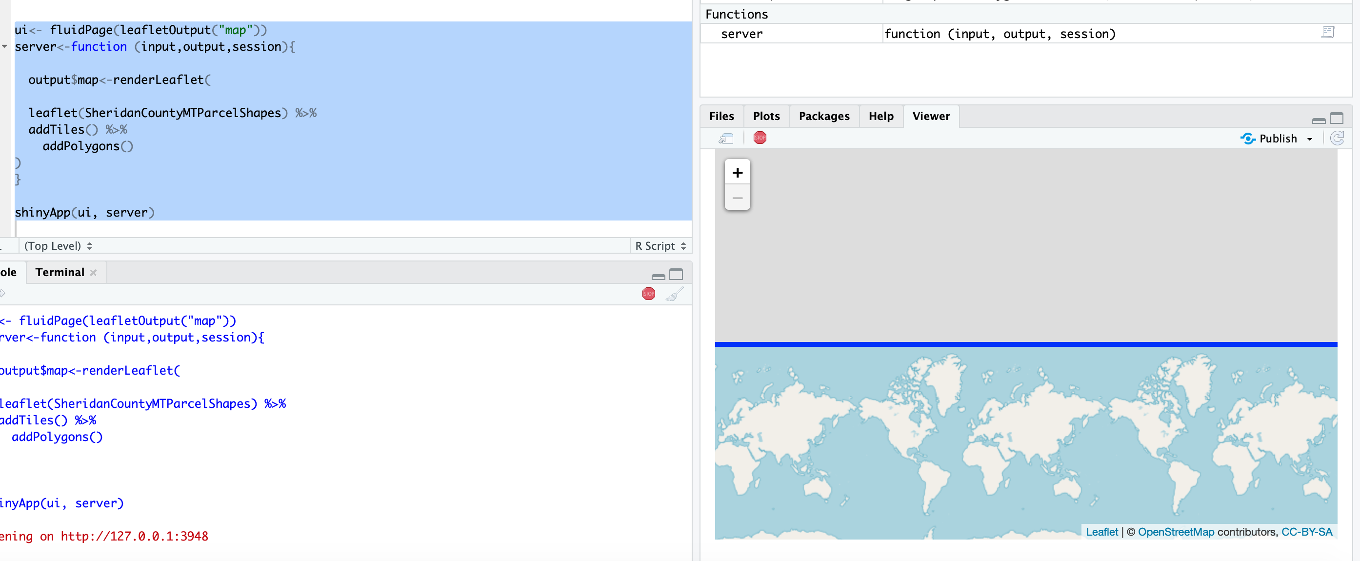The width and height of the screenshot is (1360, 561).
Task: Open the Publish dropdown arrow
Action: tap(1309, 140)
